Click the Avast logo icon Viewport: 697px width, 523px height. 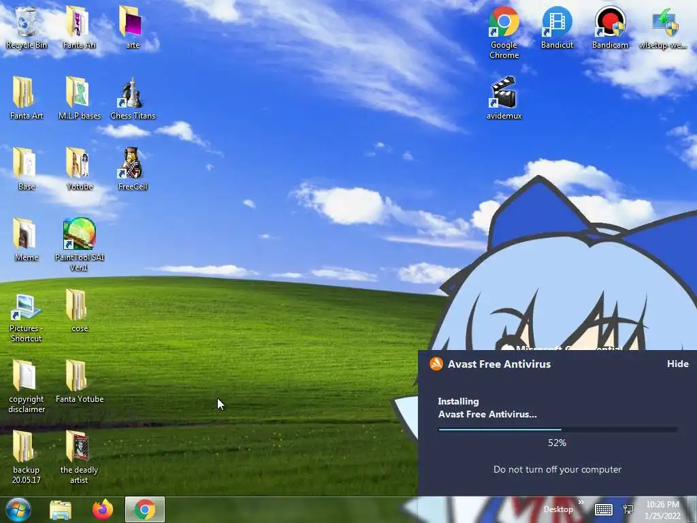point(436,364)
